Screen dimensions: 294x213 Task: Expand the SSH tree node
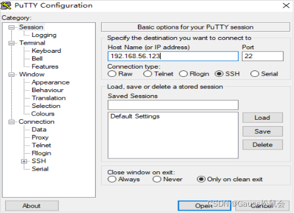(24, 161)
